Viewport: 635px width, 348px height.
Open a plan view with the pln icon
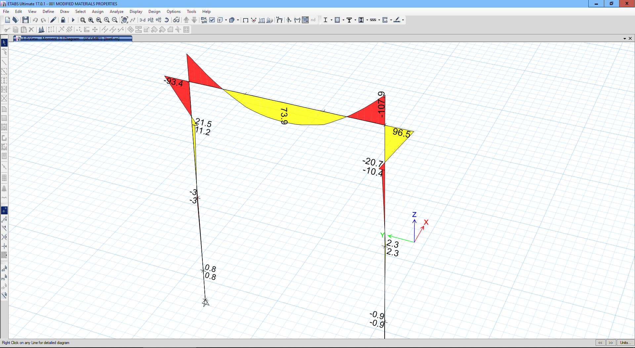coord(150,20)
